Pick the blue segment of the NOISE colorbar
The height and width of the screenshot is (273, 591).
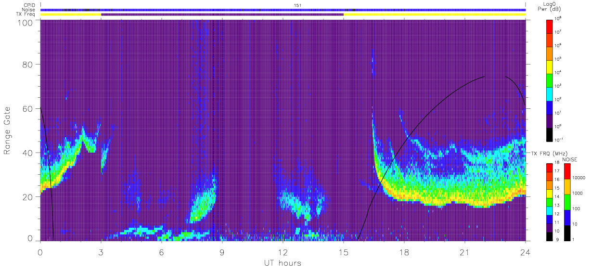coord(566,218)
